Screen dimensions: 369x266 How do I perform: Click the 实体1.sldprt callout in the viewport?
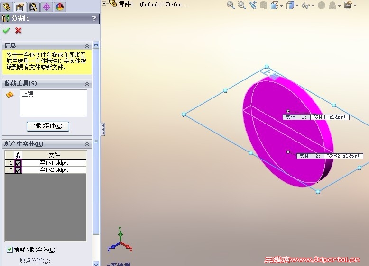coord(330,117)
